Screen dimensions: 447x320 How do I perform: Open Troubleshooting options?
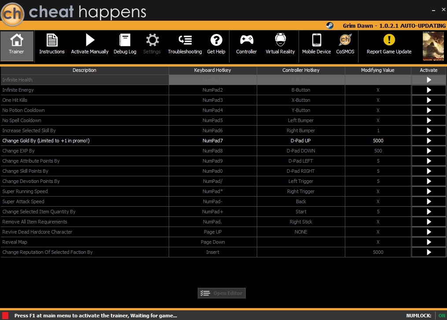coord(185,44)
